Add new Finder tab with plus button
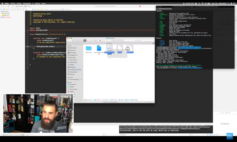 point(153,44)
